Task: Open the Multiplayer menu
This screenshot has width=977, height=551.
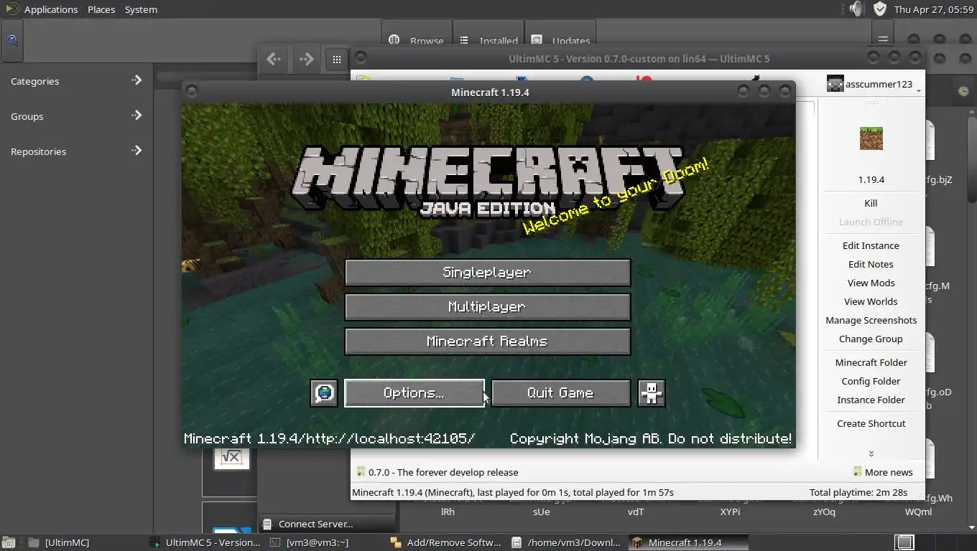Action: [488, 307]
